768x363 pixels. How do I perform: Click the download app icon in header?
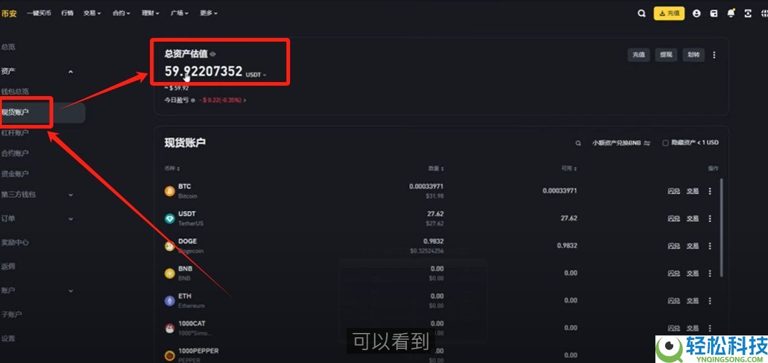pyautogui.click(x=748, y=13)
